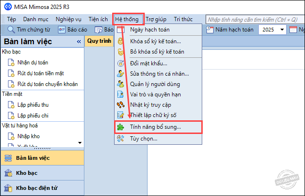Click the Nhập kho document icon
Screen dimensions: 305x196
click(11, 136)
